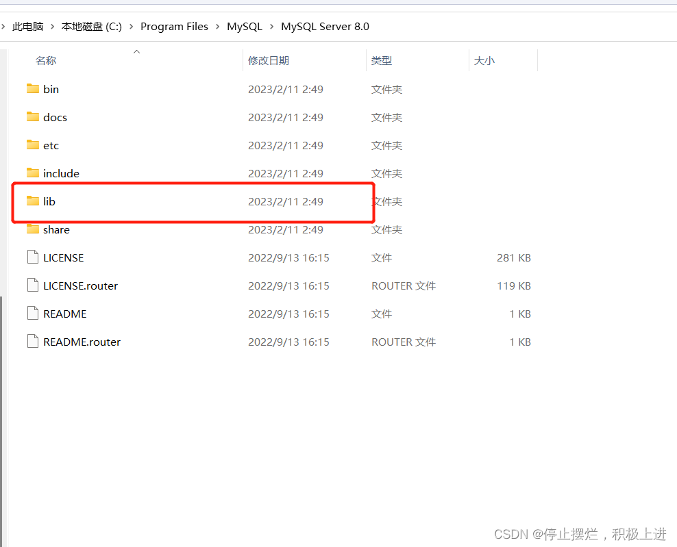Select the include folder name
677x547 pixels.
tap(61, 173)
